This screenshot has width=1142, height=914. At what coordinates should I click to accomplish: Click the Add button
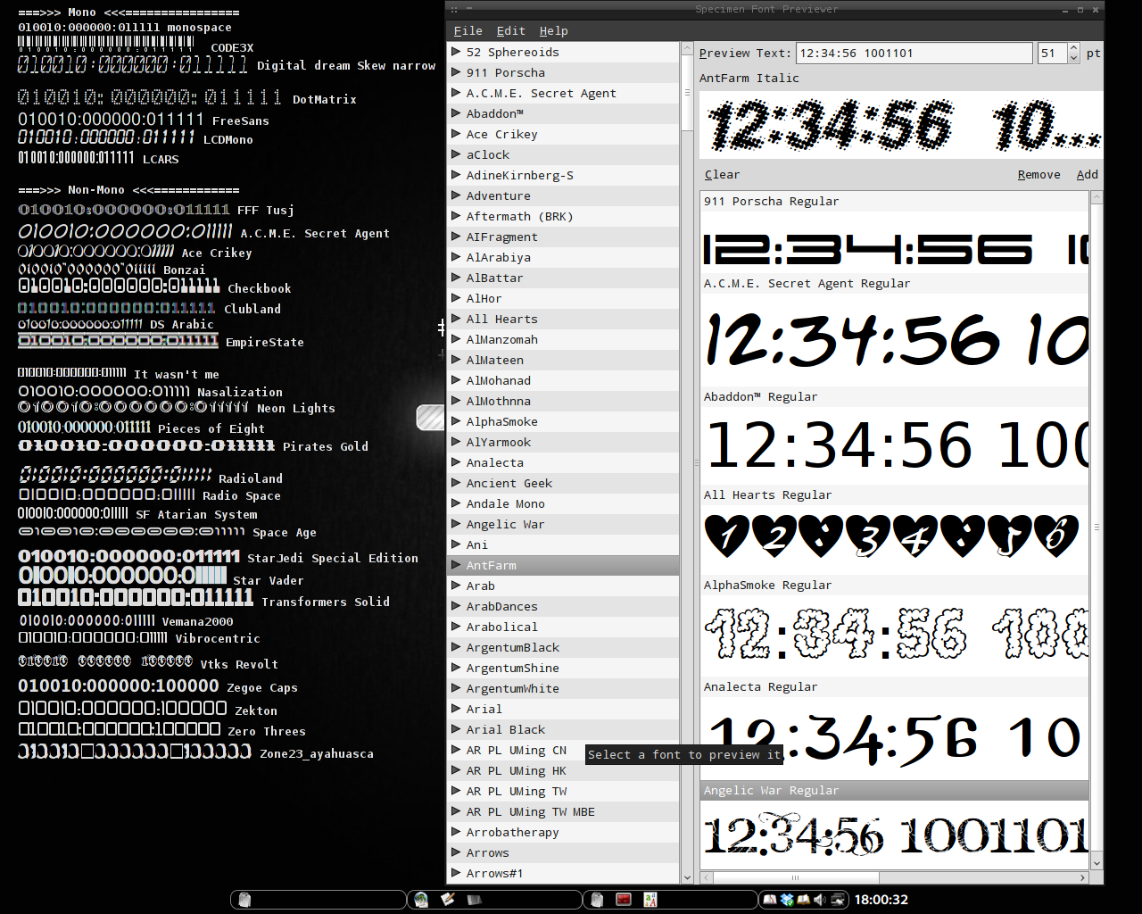1087,175
